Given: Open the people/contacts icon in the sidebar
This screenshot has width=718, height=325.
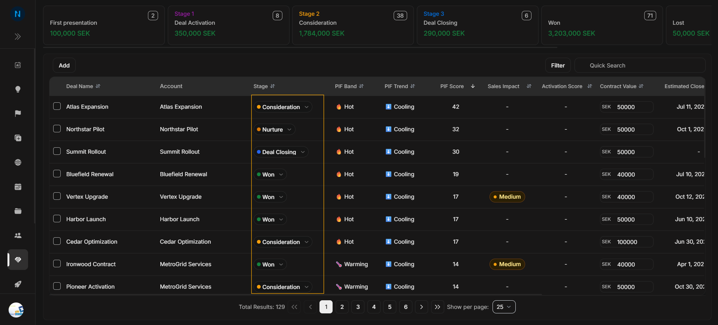Looking at the screenshot, I should 18,235.
